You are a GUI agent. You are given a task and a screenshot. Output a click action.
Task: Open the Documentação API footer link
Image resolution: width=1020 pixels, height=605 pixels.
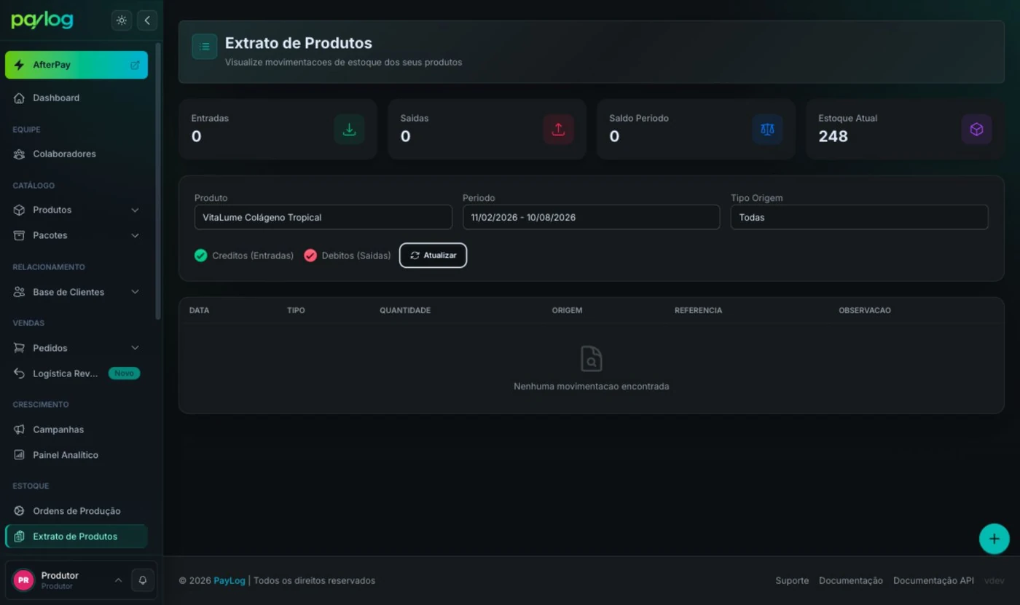point(933,580)
